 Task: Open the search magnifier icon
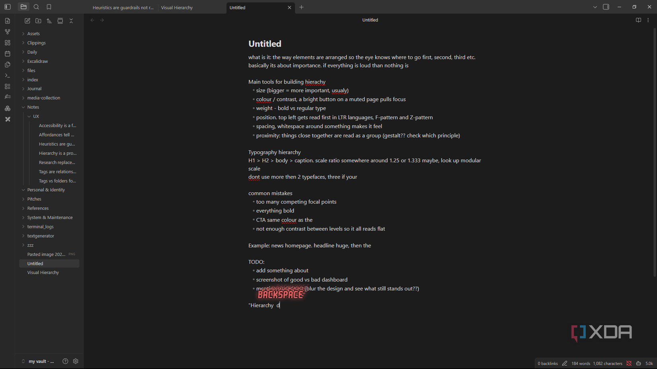[x=36, y=7]
